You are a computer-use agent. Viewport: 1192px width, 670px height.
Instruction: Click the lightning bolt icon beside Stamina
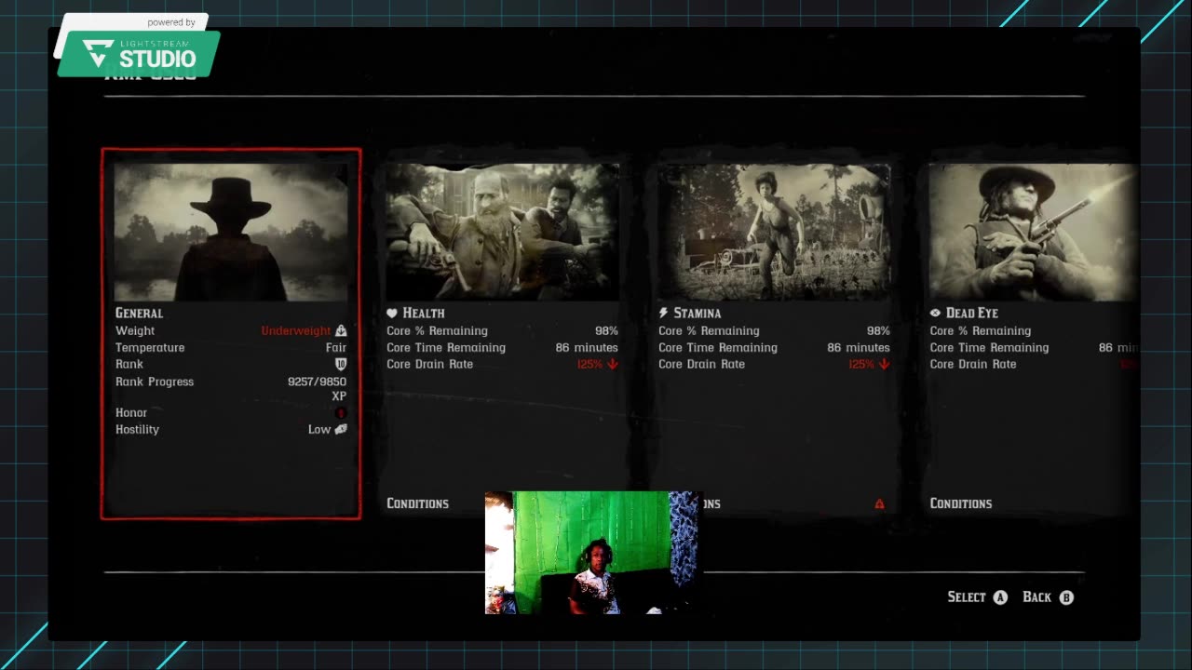(663, 313)
